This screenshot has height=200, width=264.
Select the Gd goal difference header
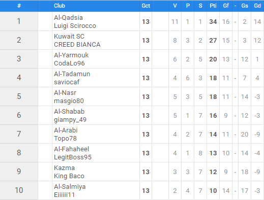[x=257, y=6]
